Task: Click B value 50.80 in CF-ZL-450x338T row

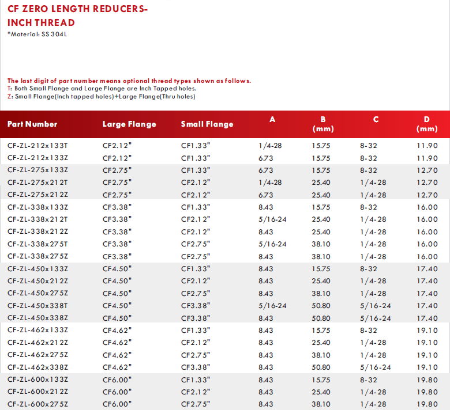Action: coord(321,306)
